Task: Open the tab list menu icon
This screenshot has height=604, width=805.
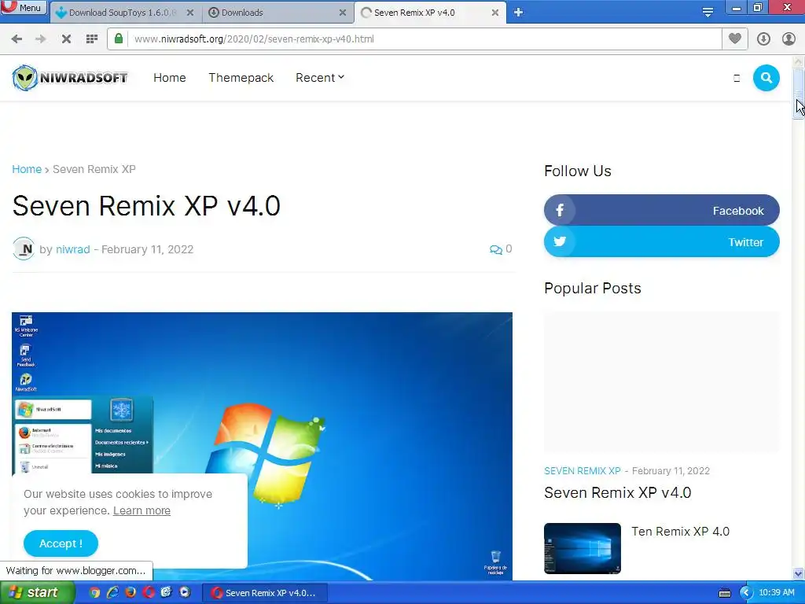Action: 708,13
